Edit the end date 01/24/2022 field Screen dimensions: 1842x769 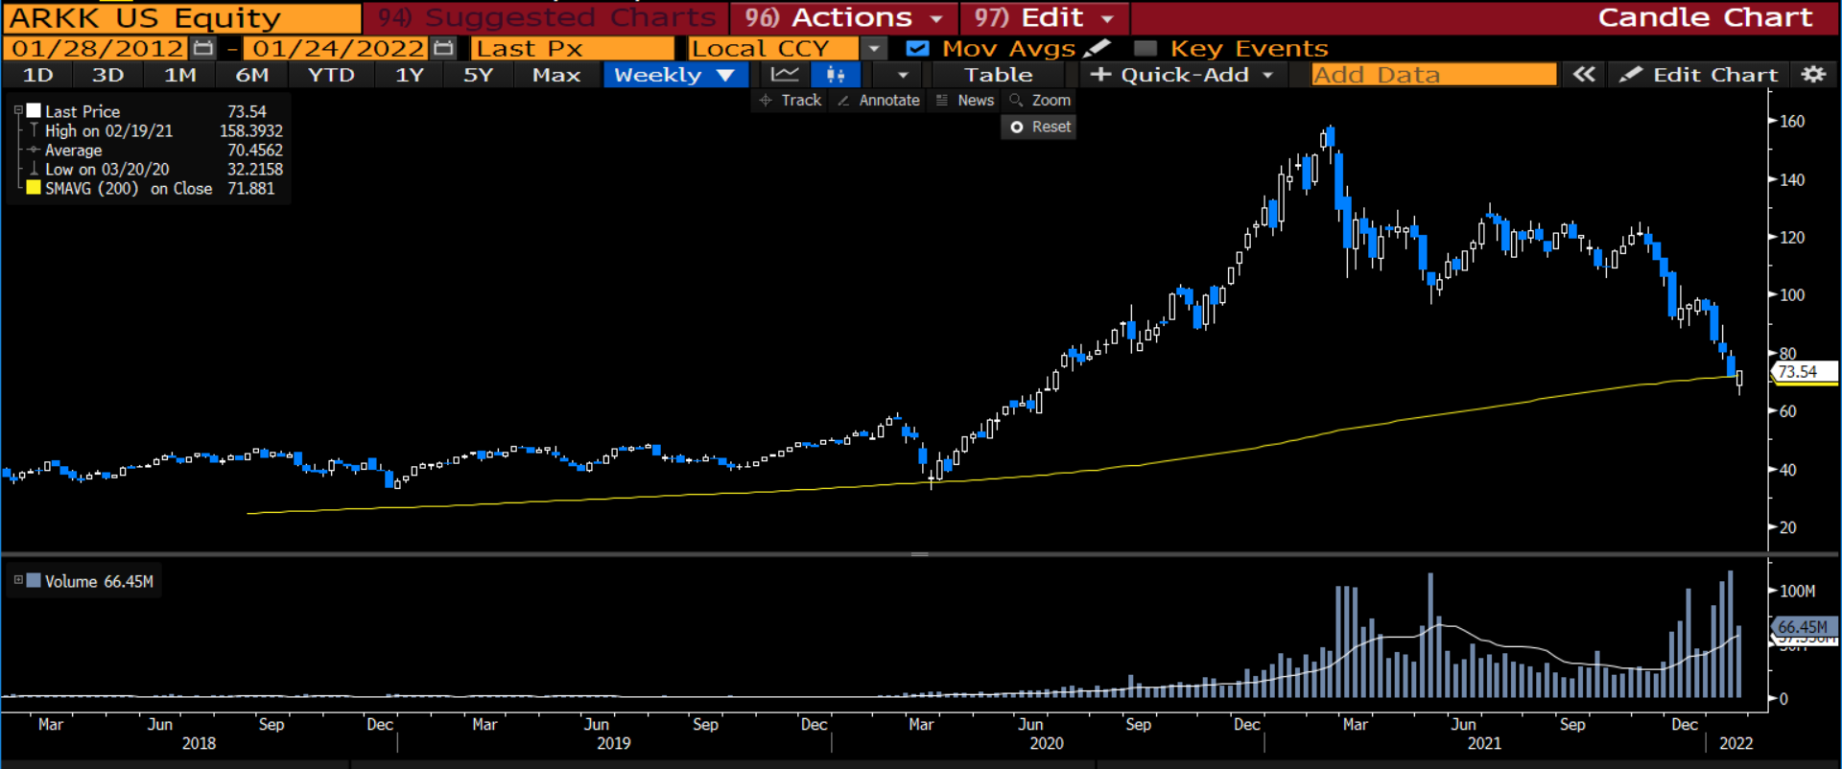click(x=338, y=48)
